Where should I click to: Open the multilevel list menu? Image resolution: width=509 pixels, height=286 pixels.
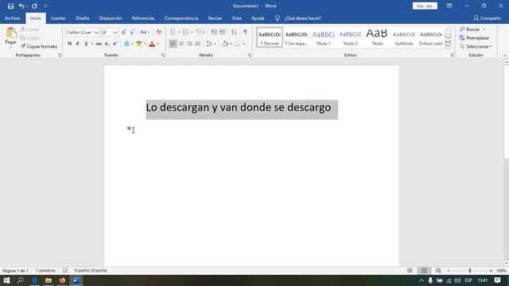click(199, 32)
